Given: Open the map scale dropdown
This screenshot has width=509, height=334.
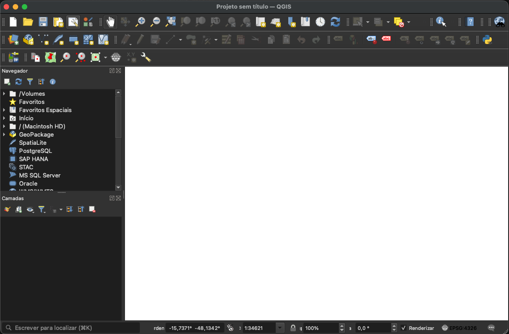Looking at the screenshot, I should 280,328.
